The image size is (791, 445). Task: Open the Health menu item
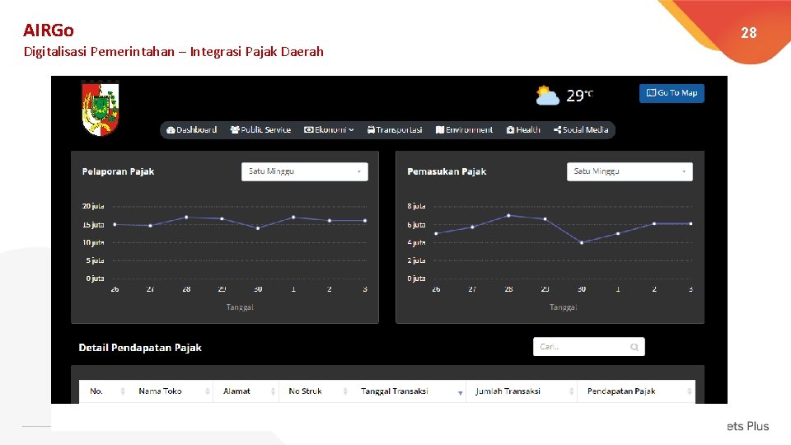[x=523, y=129]
